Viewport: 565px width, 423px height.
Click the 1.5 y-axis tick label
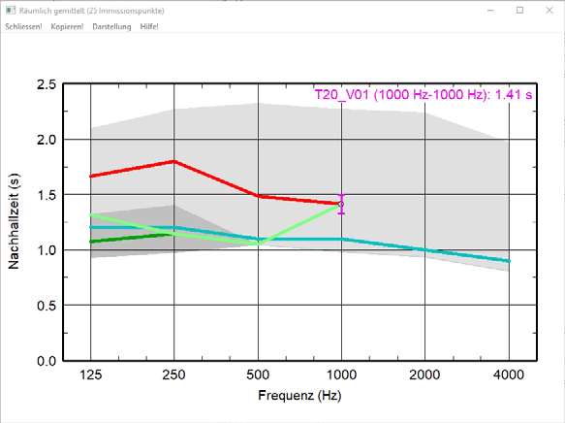coord(47,195)
